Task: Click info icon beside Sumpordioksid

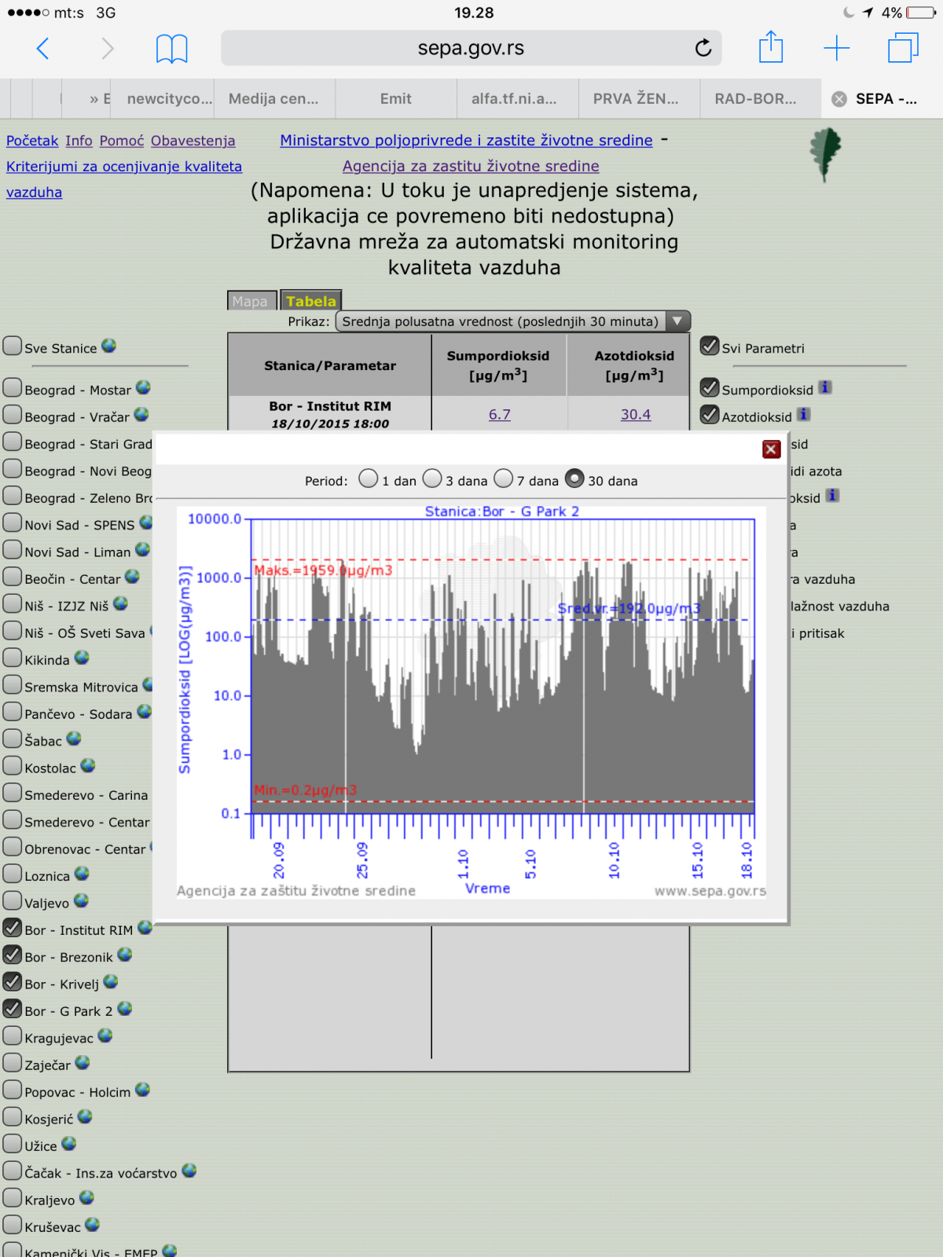Action: coord(824,387)
